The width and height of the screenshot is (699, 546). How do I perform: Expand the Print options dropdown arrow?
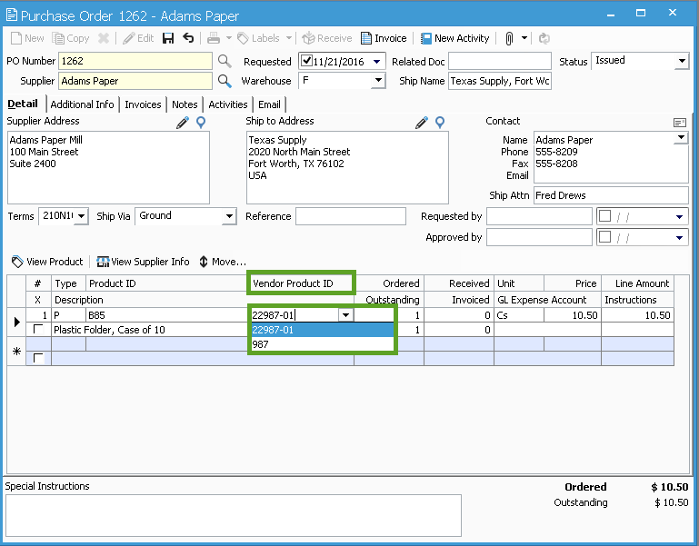(x=229, y=38)
